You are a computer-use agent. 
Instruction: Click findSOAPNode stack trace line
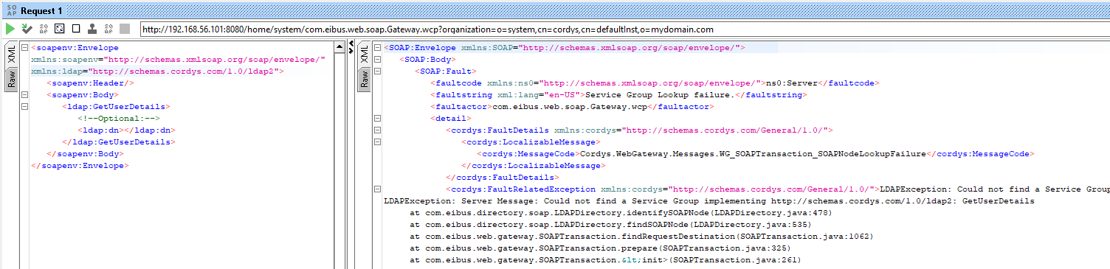(x=610, y=225)
